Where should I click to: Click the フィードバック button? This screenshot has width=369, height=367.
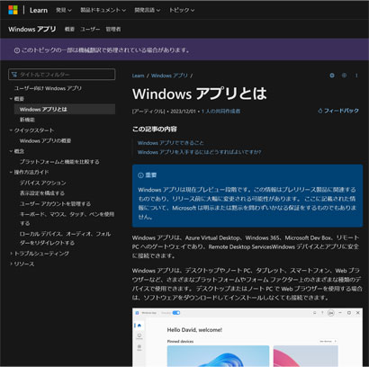(338, 111)
